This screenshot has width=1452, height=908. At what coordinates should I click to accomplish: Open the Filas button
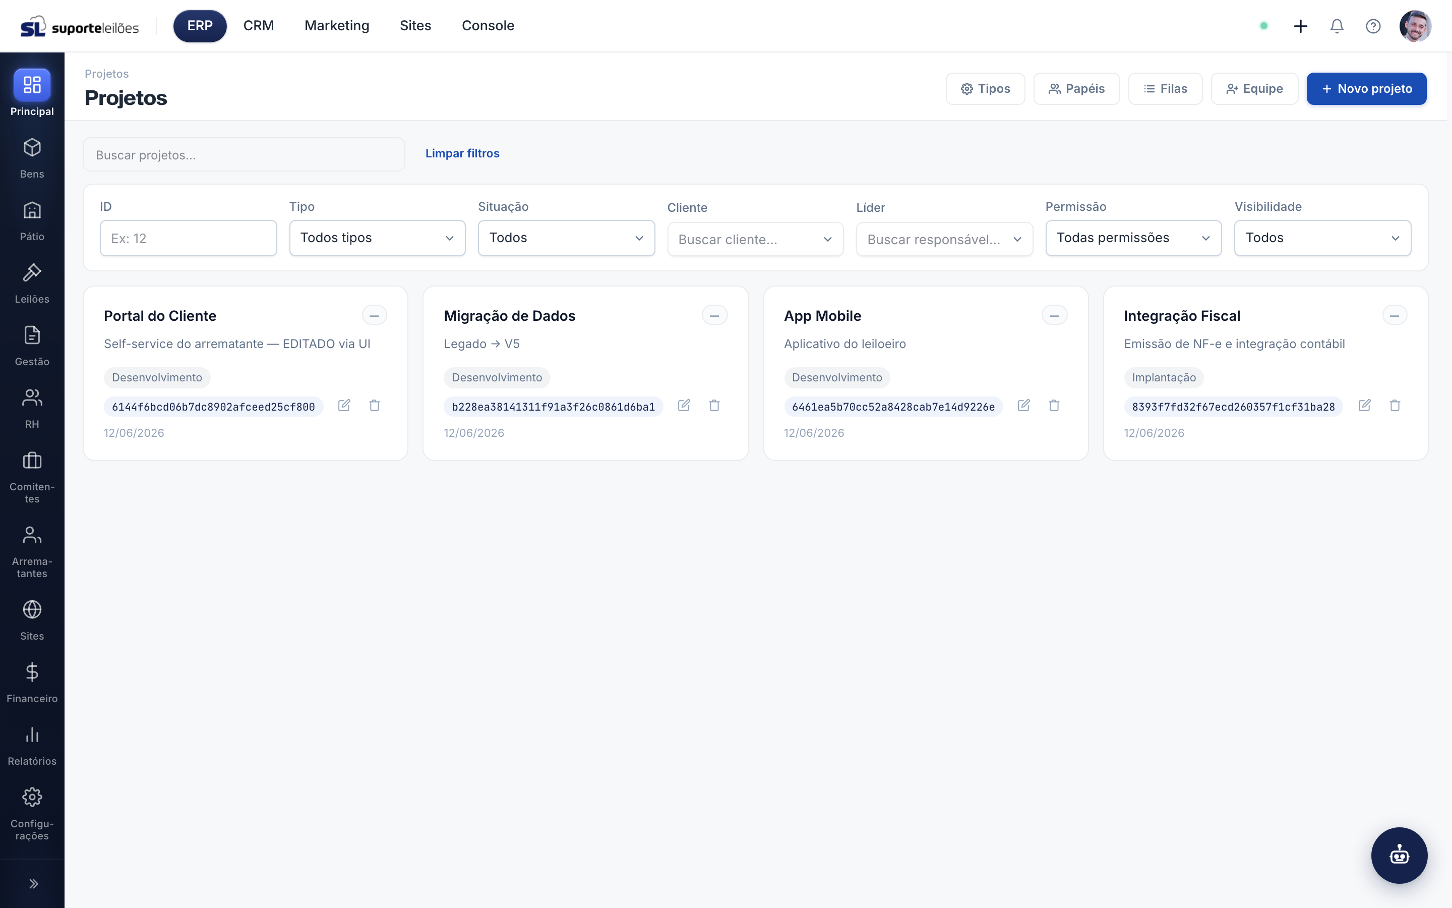point(1165,89)
